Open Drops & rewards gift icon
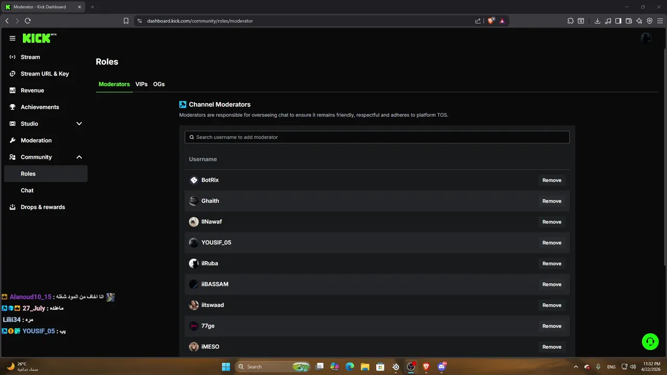 tap(13, 207)
